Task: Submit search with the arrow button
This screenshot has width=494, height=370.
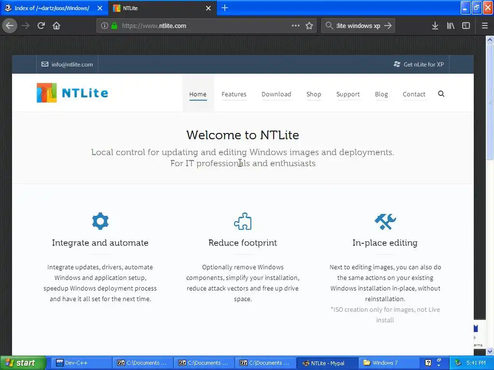Action: point(388,26)
